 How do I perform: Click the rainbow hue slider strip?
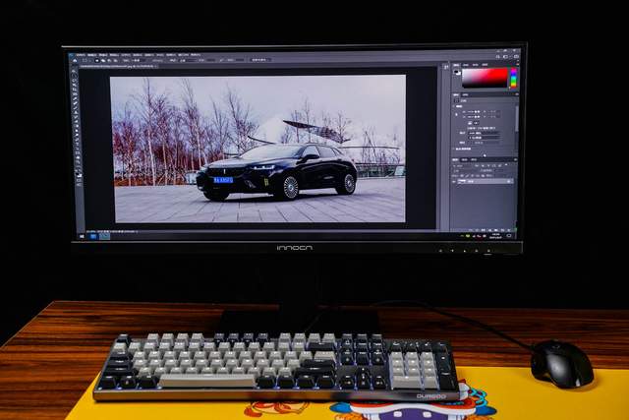coord(513,78)
